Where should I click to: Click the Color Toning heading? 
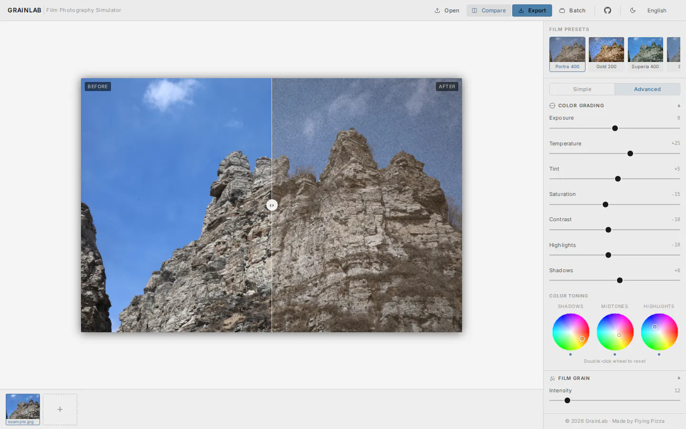[x=569, y=296]
